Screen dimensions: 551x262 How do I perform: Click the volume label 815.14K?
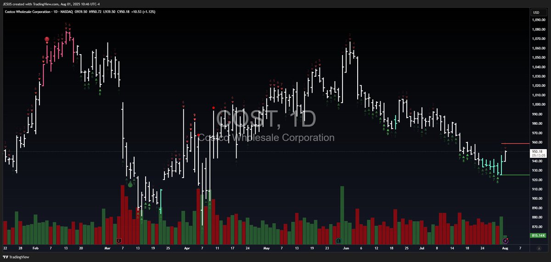(x=538, y=235)
